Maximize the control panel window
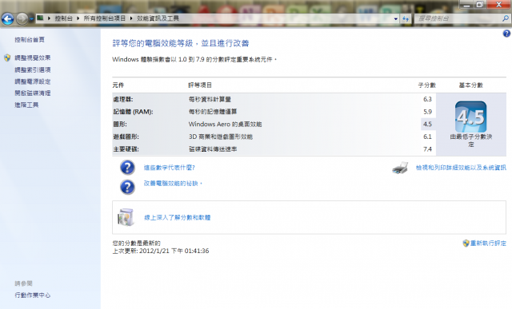The image size is (512, 309). pyautogui.click(x=480, y=5)
